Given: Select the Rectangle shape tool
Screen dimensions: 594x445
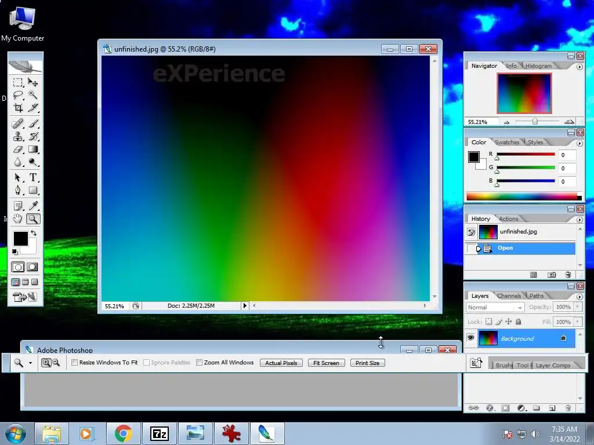Looking at the screenshot, I should click(33, 190).
